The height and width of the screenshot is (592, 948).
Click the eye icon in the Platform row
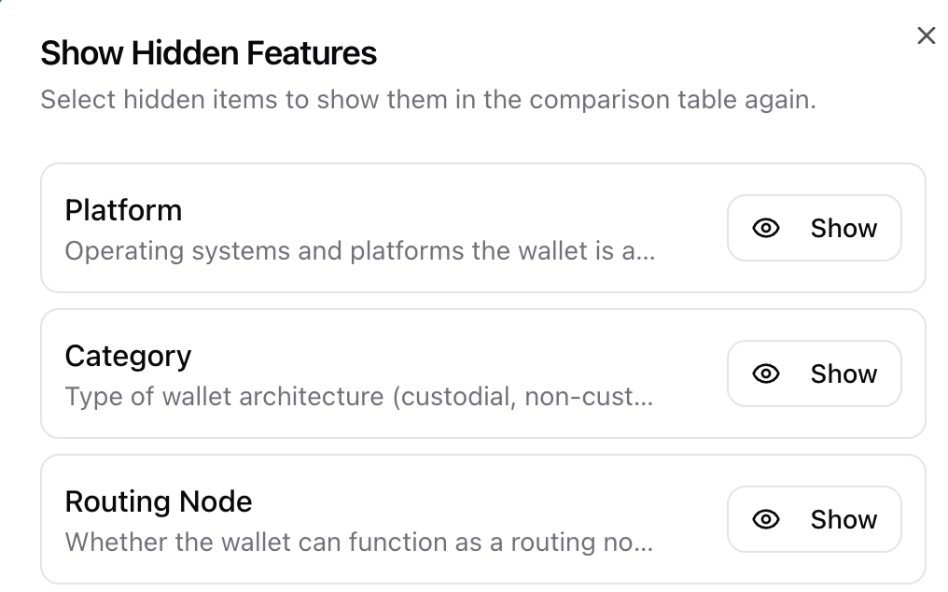click(766, 228)
